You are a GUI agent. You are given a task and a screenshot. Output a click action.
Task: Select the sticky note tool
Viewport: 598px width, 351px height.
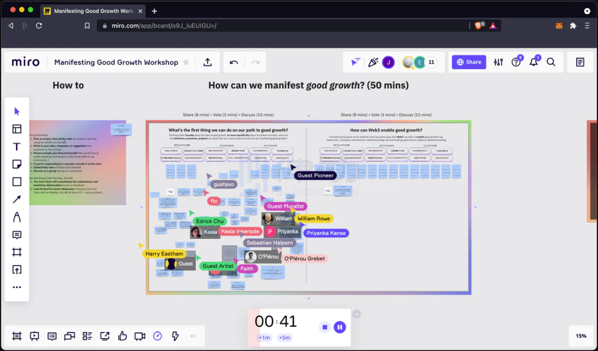coord(17,164)
